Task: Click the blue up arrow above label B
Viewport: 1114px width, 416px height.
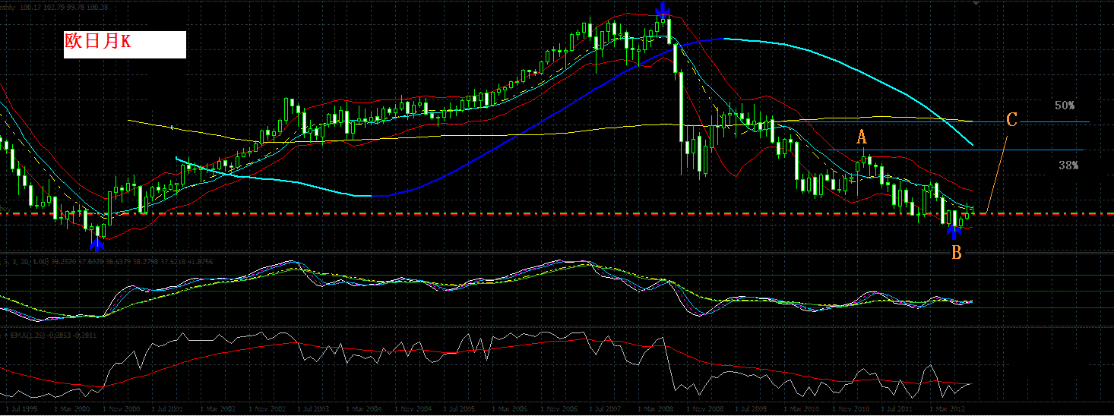Action: pyautogui.click(x=954, y=232)
